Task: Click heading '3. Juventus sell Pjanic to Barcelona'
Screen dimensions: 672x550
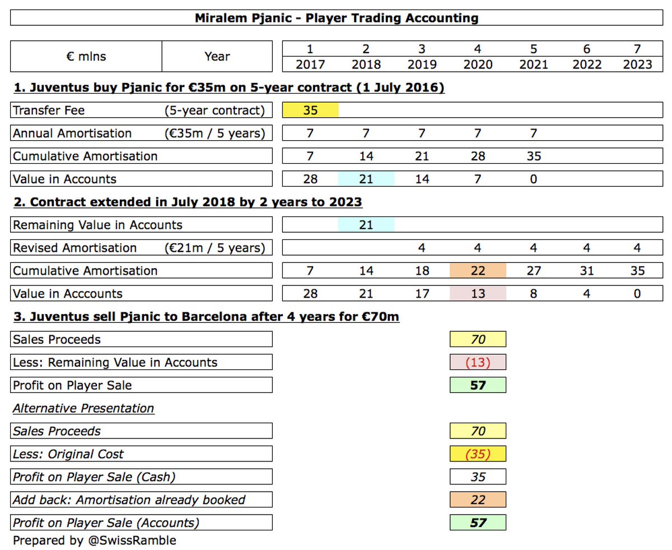Action: tap(206, 317)
